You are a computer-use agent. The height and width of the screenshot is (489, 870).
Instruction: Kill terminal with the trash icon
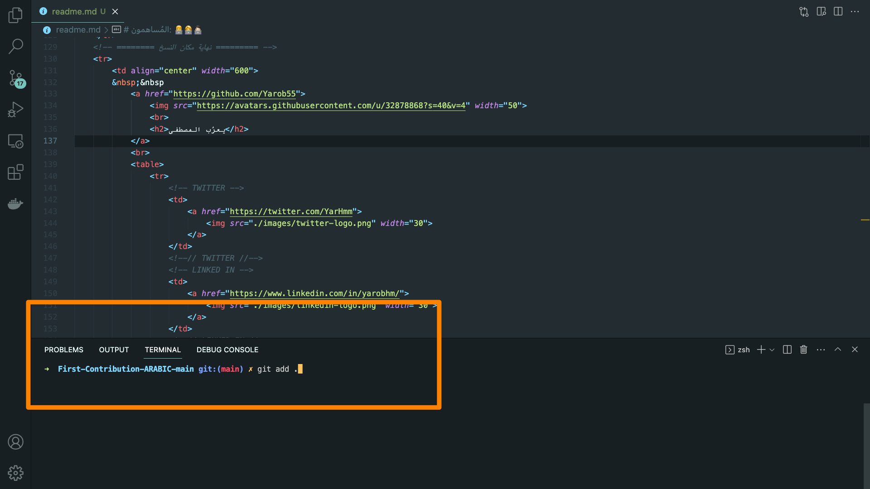coord(803,350)
